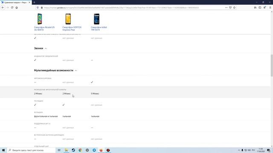The height and width of the screenshot is (153, 273).
Task: Click the microphone tray icon
Action: [242, 150]
